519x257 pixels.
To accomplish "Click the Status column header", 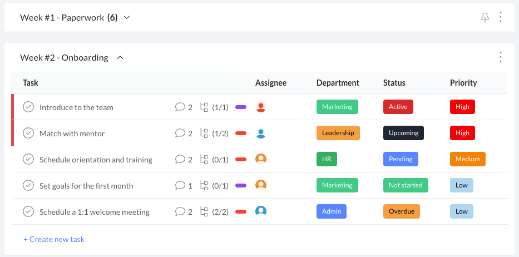I will (x=394, y=83).
